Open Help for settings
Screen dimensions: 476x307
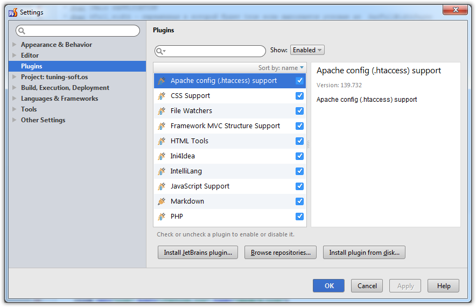coord(444,286)
